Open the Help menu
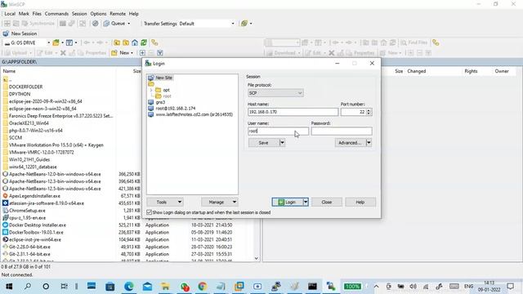This screenshot has height=294, width=523. pos(133,14)
